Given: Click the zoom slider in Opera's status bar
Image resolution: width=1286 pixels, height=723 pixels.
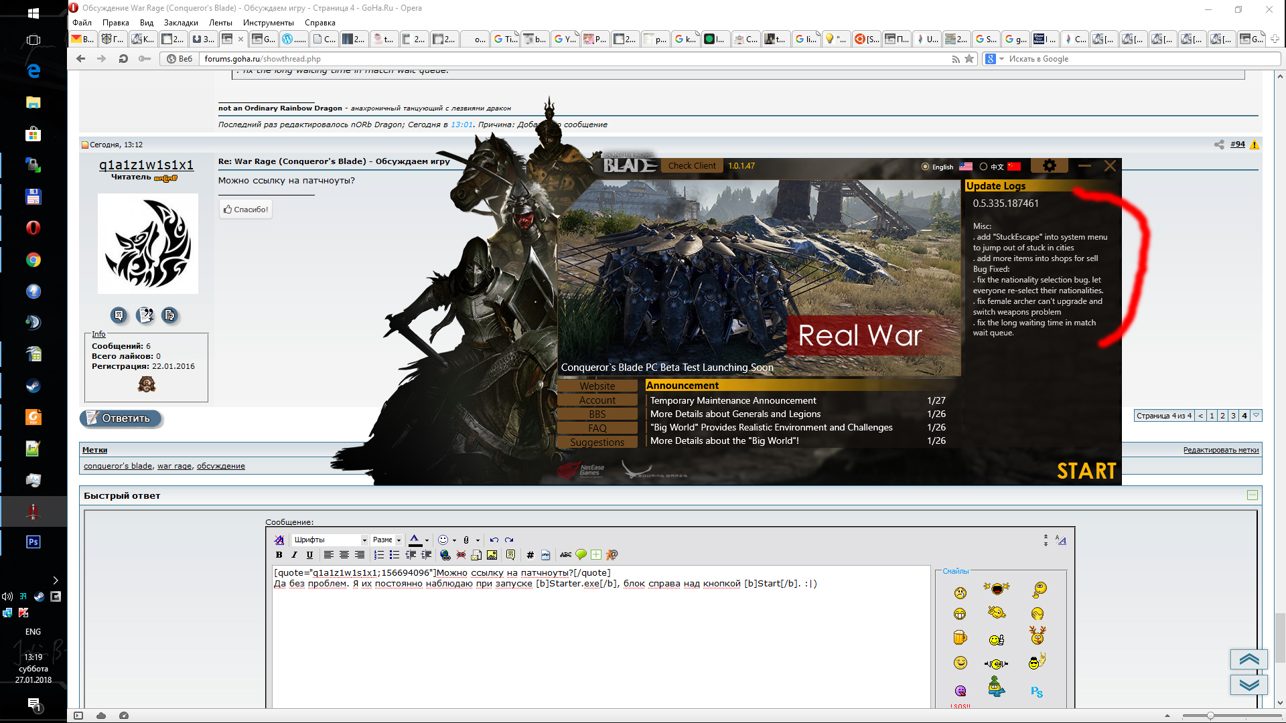Looking at the screenshot, I should [1210, 716].
